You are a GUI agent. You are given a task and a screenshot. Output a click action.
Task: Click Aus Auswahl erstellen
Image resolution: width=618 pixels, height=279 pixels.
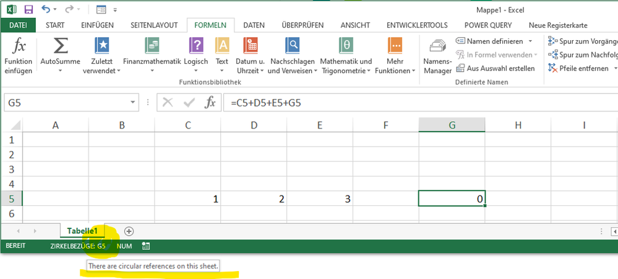click(496, 68)
